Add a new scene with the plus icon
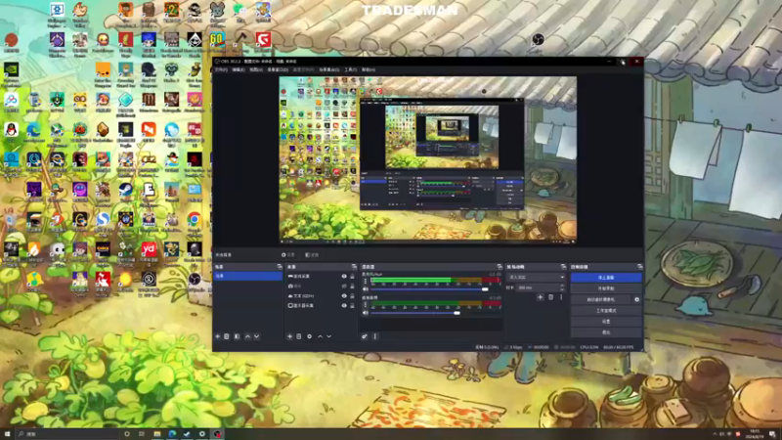Viewport: 782px width, 440px height. tap(217, 336)
